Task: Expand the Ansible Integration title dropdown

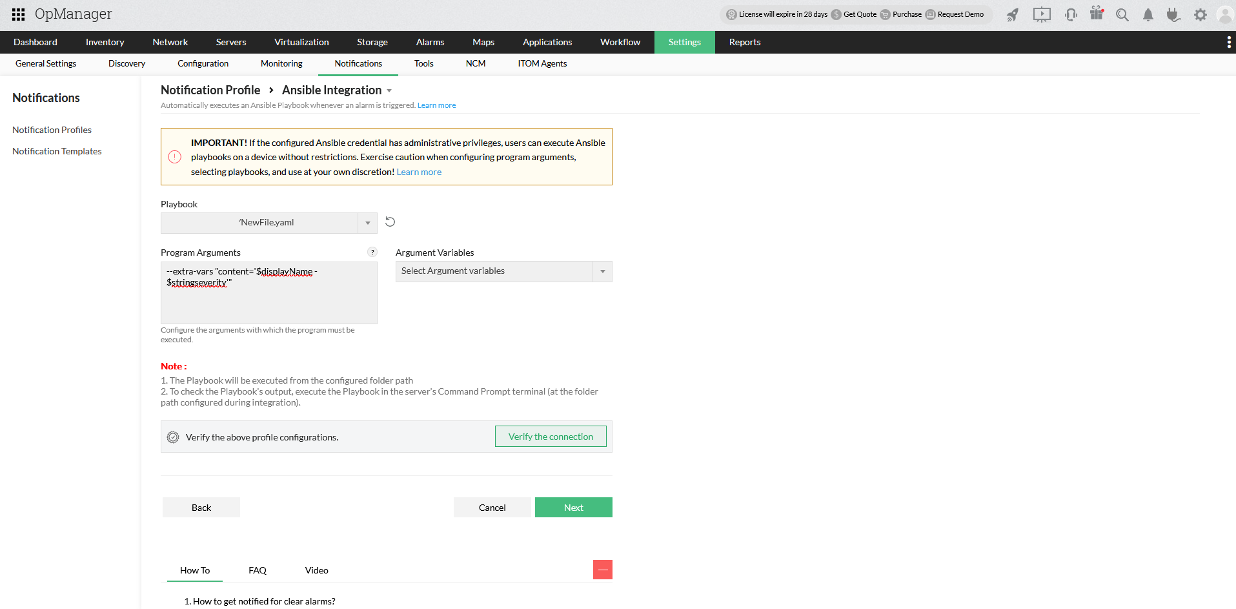Action: pyautogui.click(x=389, y=91)
